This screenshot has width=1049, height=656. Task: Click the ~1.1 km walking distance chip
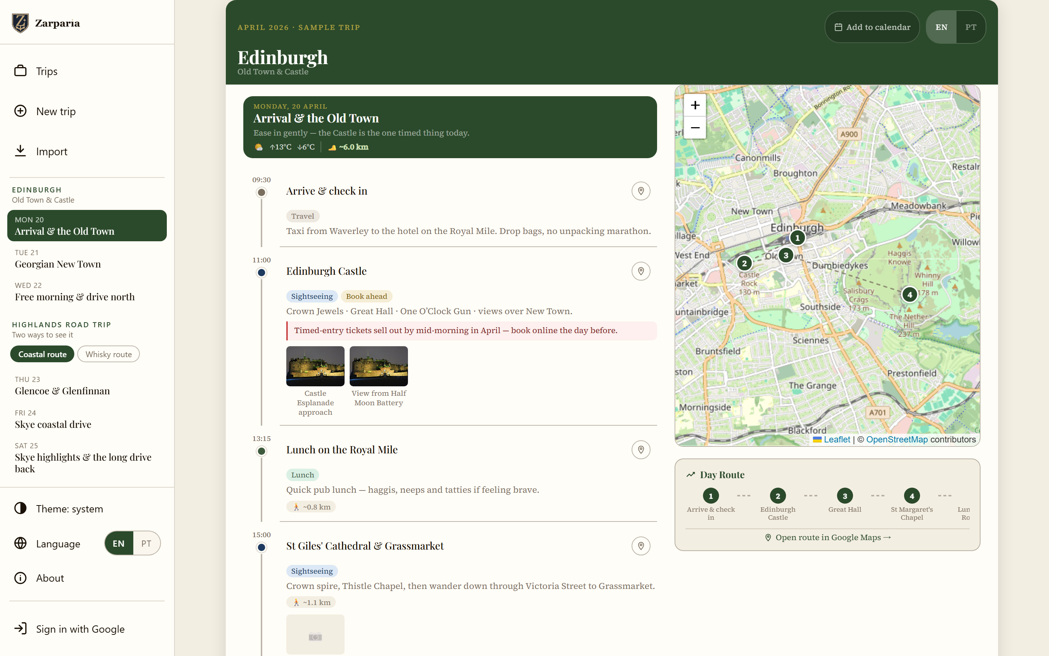(x=311, y=602)
